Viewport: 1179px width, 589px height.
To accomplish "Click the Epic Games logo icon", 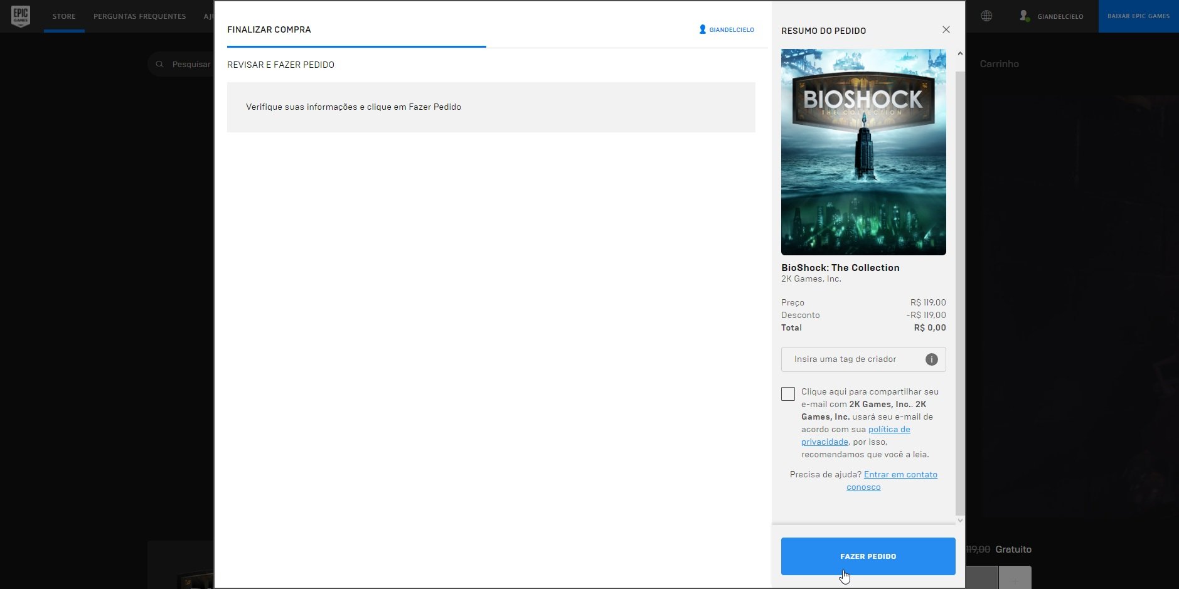I will (21, 16).
